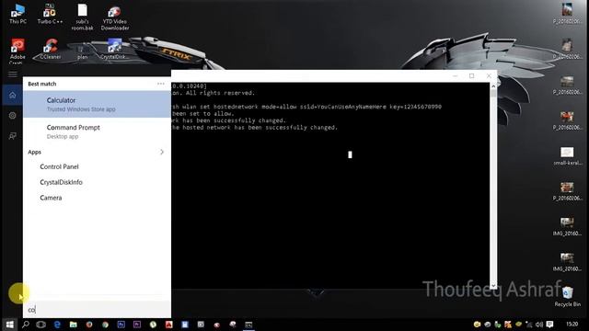Open YTD Video Downloader desktop shortcut
The height and width of the screenshot is (331, 589).
point(114,17)
